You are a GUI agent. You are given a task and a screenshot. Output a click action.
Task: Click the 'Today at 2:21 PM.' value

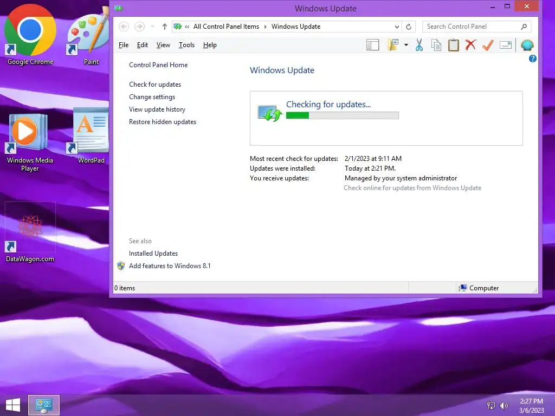370,168
